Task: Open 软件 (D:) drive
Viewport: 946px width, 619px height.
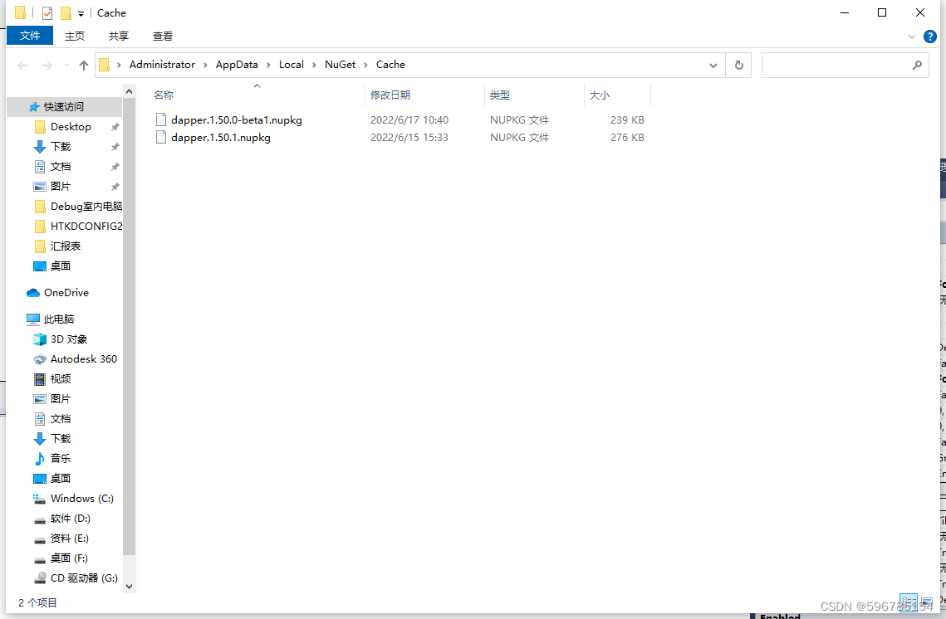Action: (x=70, y=519)
